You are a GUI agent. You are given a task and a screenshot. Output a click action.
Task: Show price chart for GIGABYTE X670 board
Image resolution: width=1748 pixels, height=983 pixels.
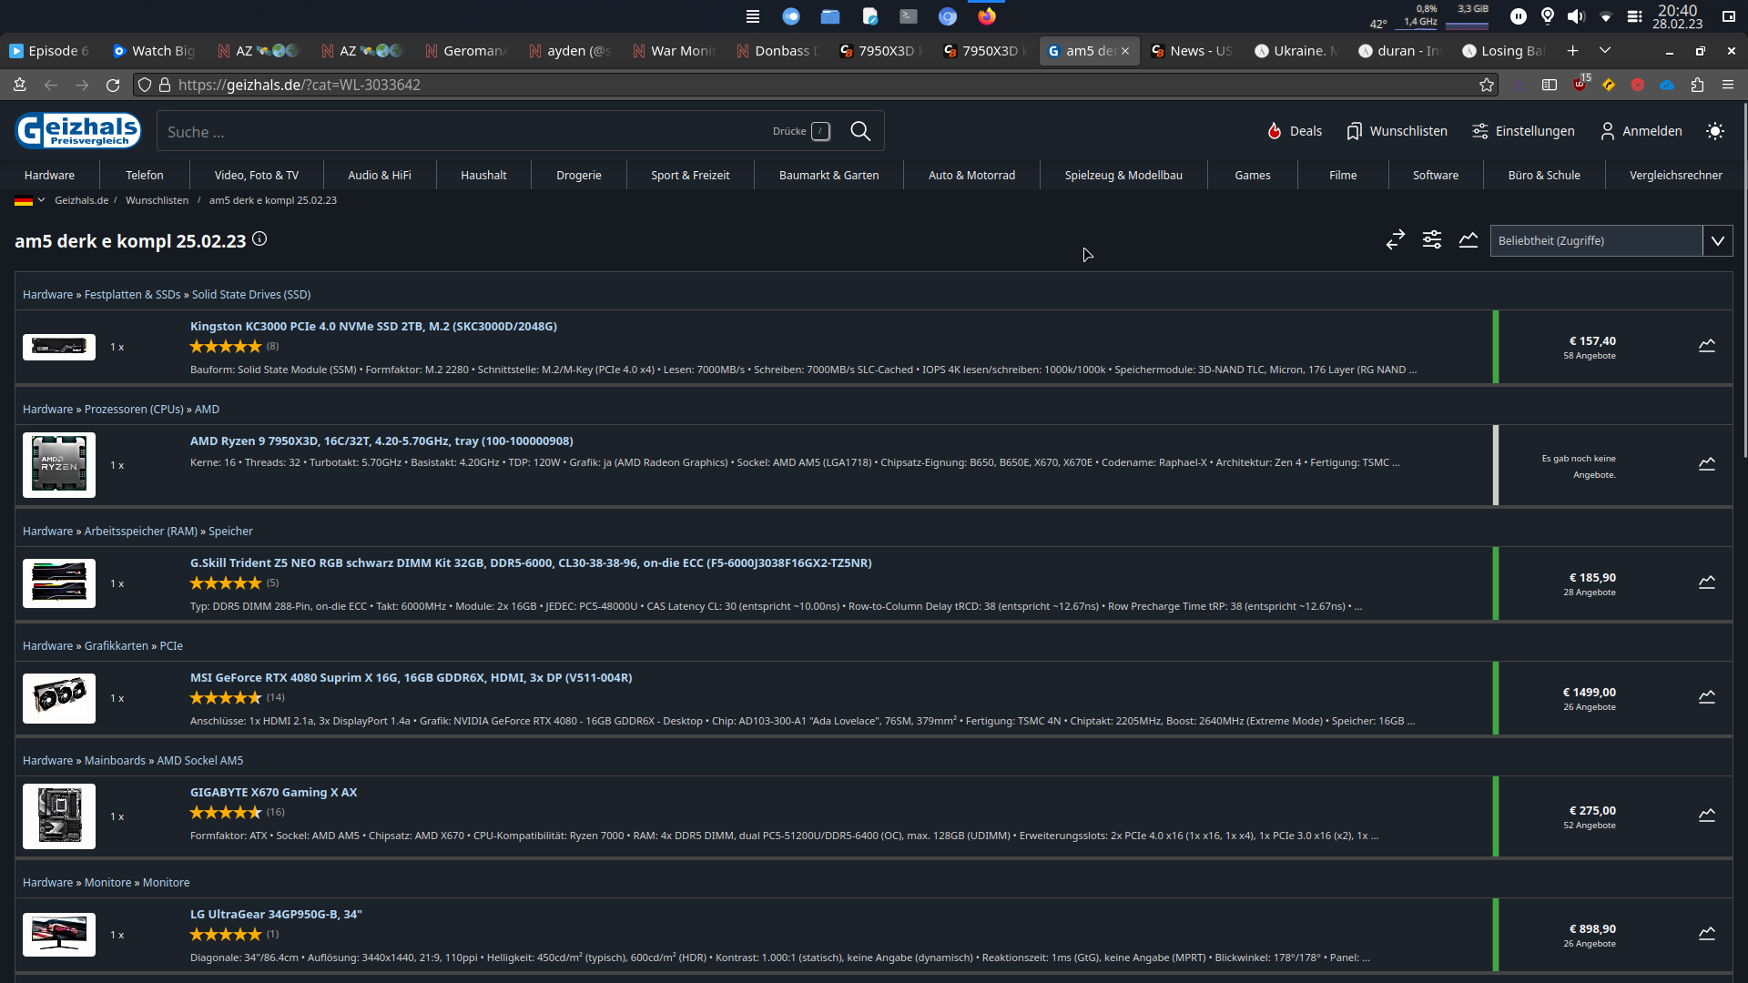1707,816
